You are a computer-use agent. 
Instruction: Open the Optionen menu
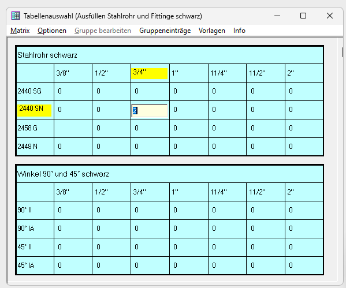click(52, 31)
